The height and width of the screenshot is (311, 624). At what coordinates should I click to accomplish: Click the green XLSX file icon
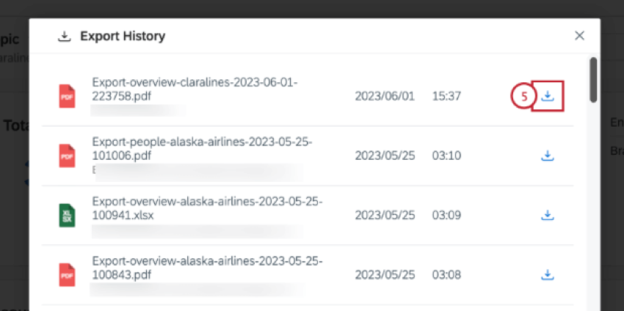(x=67, y=215)
